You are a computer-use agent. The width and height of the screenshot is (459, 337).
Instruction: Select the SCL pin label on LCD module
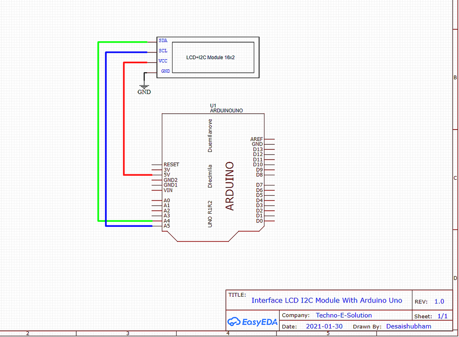(x=163, y=51)
